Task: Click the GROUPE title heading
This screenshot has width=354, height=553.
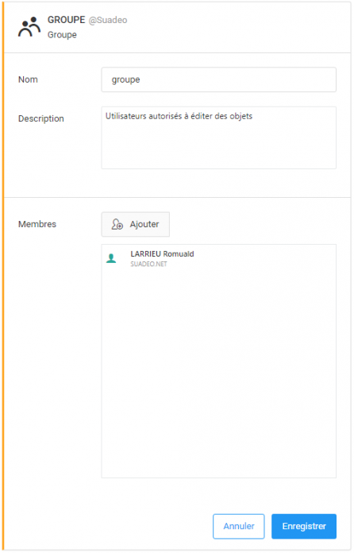Action: coord(66,20)
